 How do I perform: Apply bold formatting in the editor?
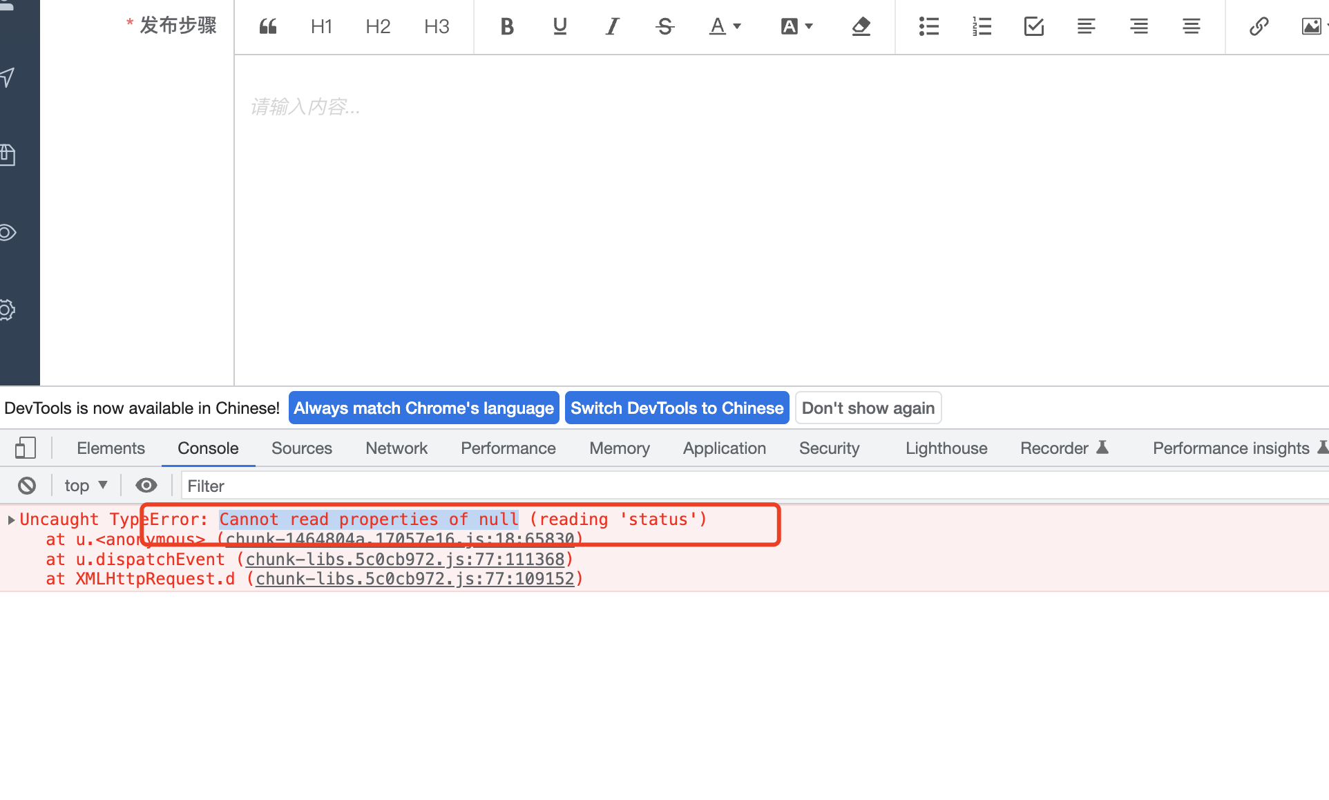point(506,26)
